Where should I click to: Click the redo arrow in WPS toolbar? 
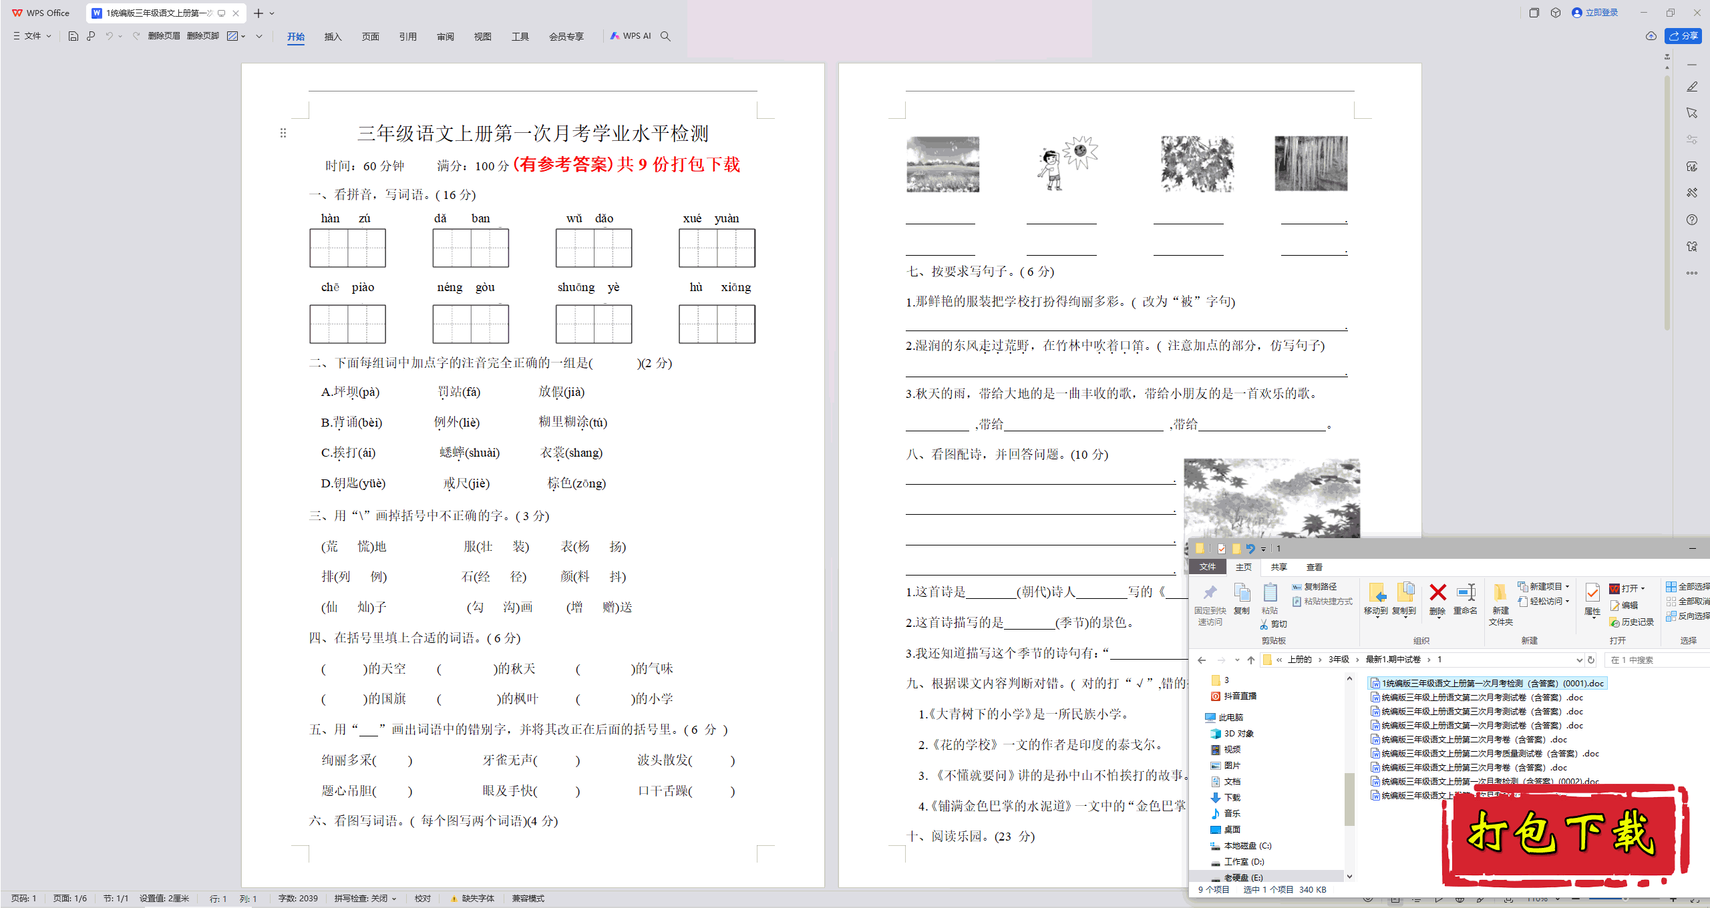coord(136,36)
